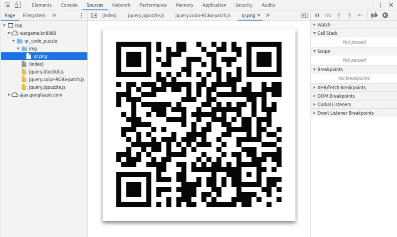Open (index) in the file tree
This screenshot has height=237, width=397.
36,64
